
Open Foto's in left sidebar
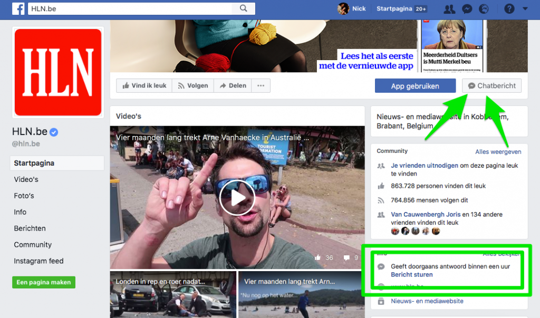[x=24, y=196]
